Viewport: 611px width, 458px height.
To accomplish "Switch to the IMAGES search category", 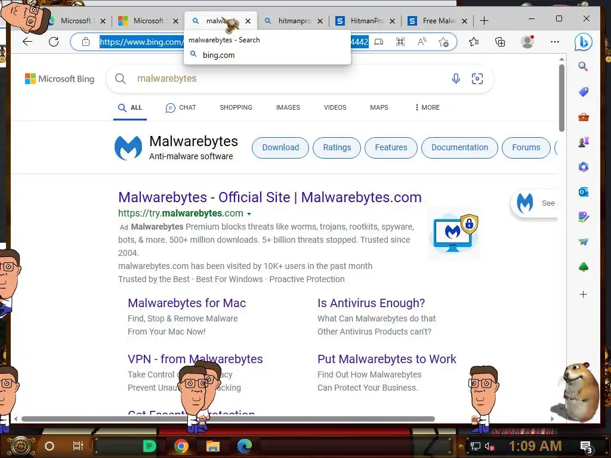I will tap(288, 107).
